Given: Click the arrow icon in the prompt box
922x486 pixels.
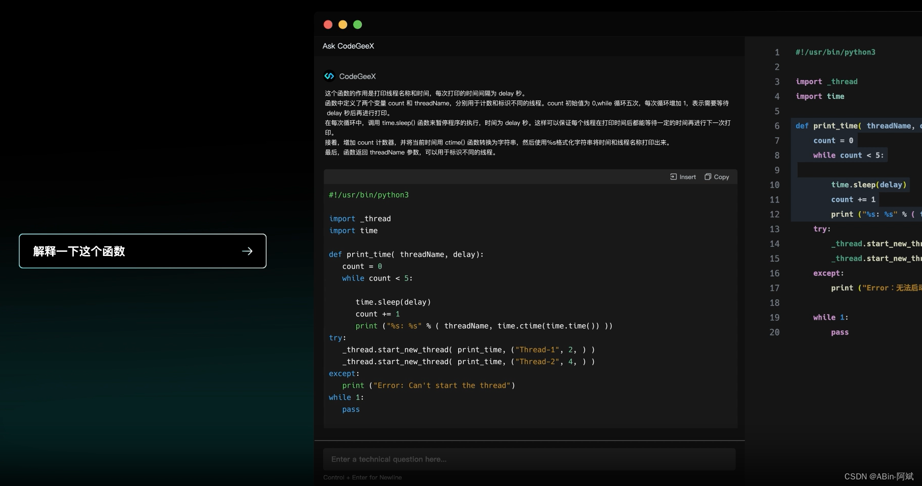Looking at the screenshot, I should [x=247, y=251].
